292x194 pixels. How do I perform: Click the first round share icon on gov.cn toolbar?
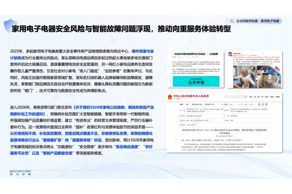259,104
